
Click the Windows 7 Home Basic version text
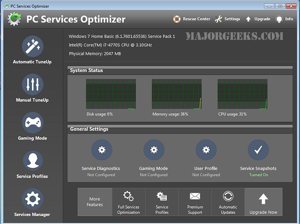[x=122, y=37]
